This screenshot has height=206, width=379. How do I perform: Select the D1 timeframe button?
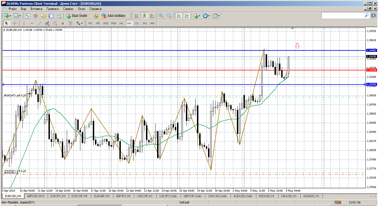click(137, 23)
